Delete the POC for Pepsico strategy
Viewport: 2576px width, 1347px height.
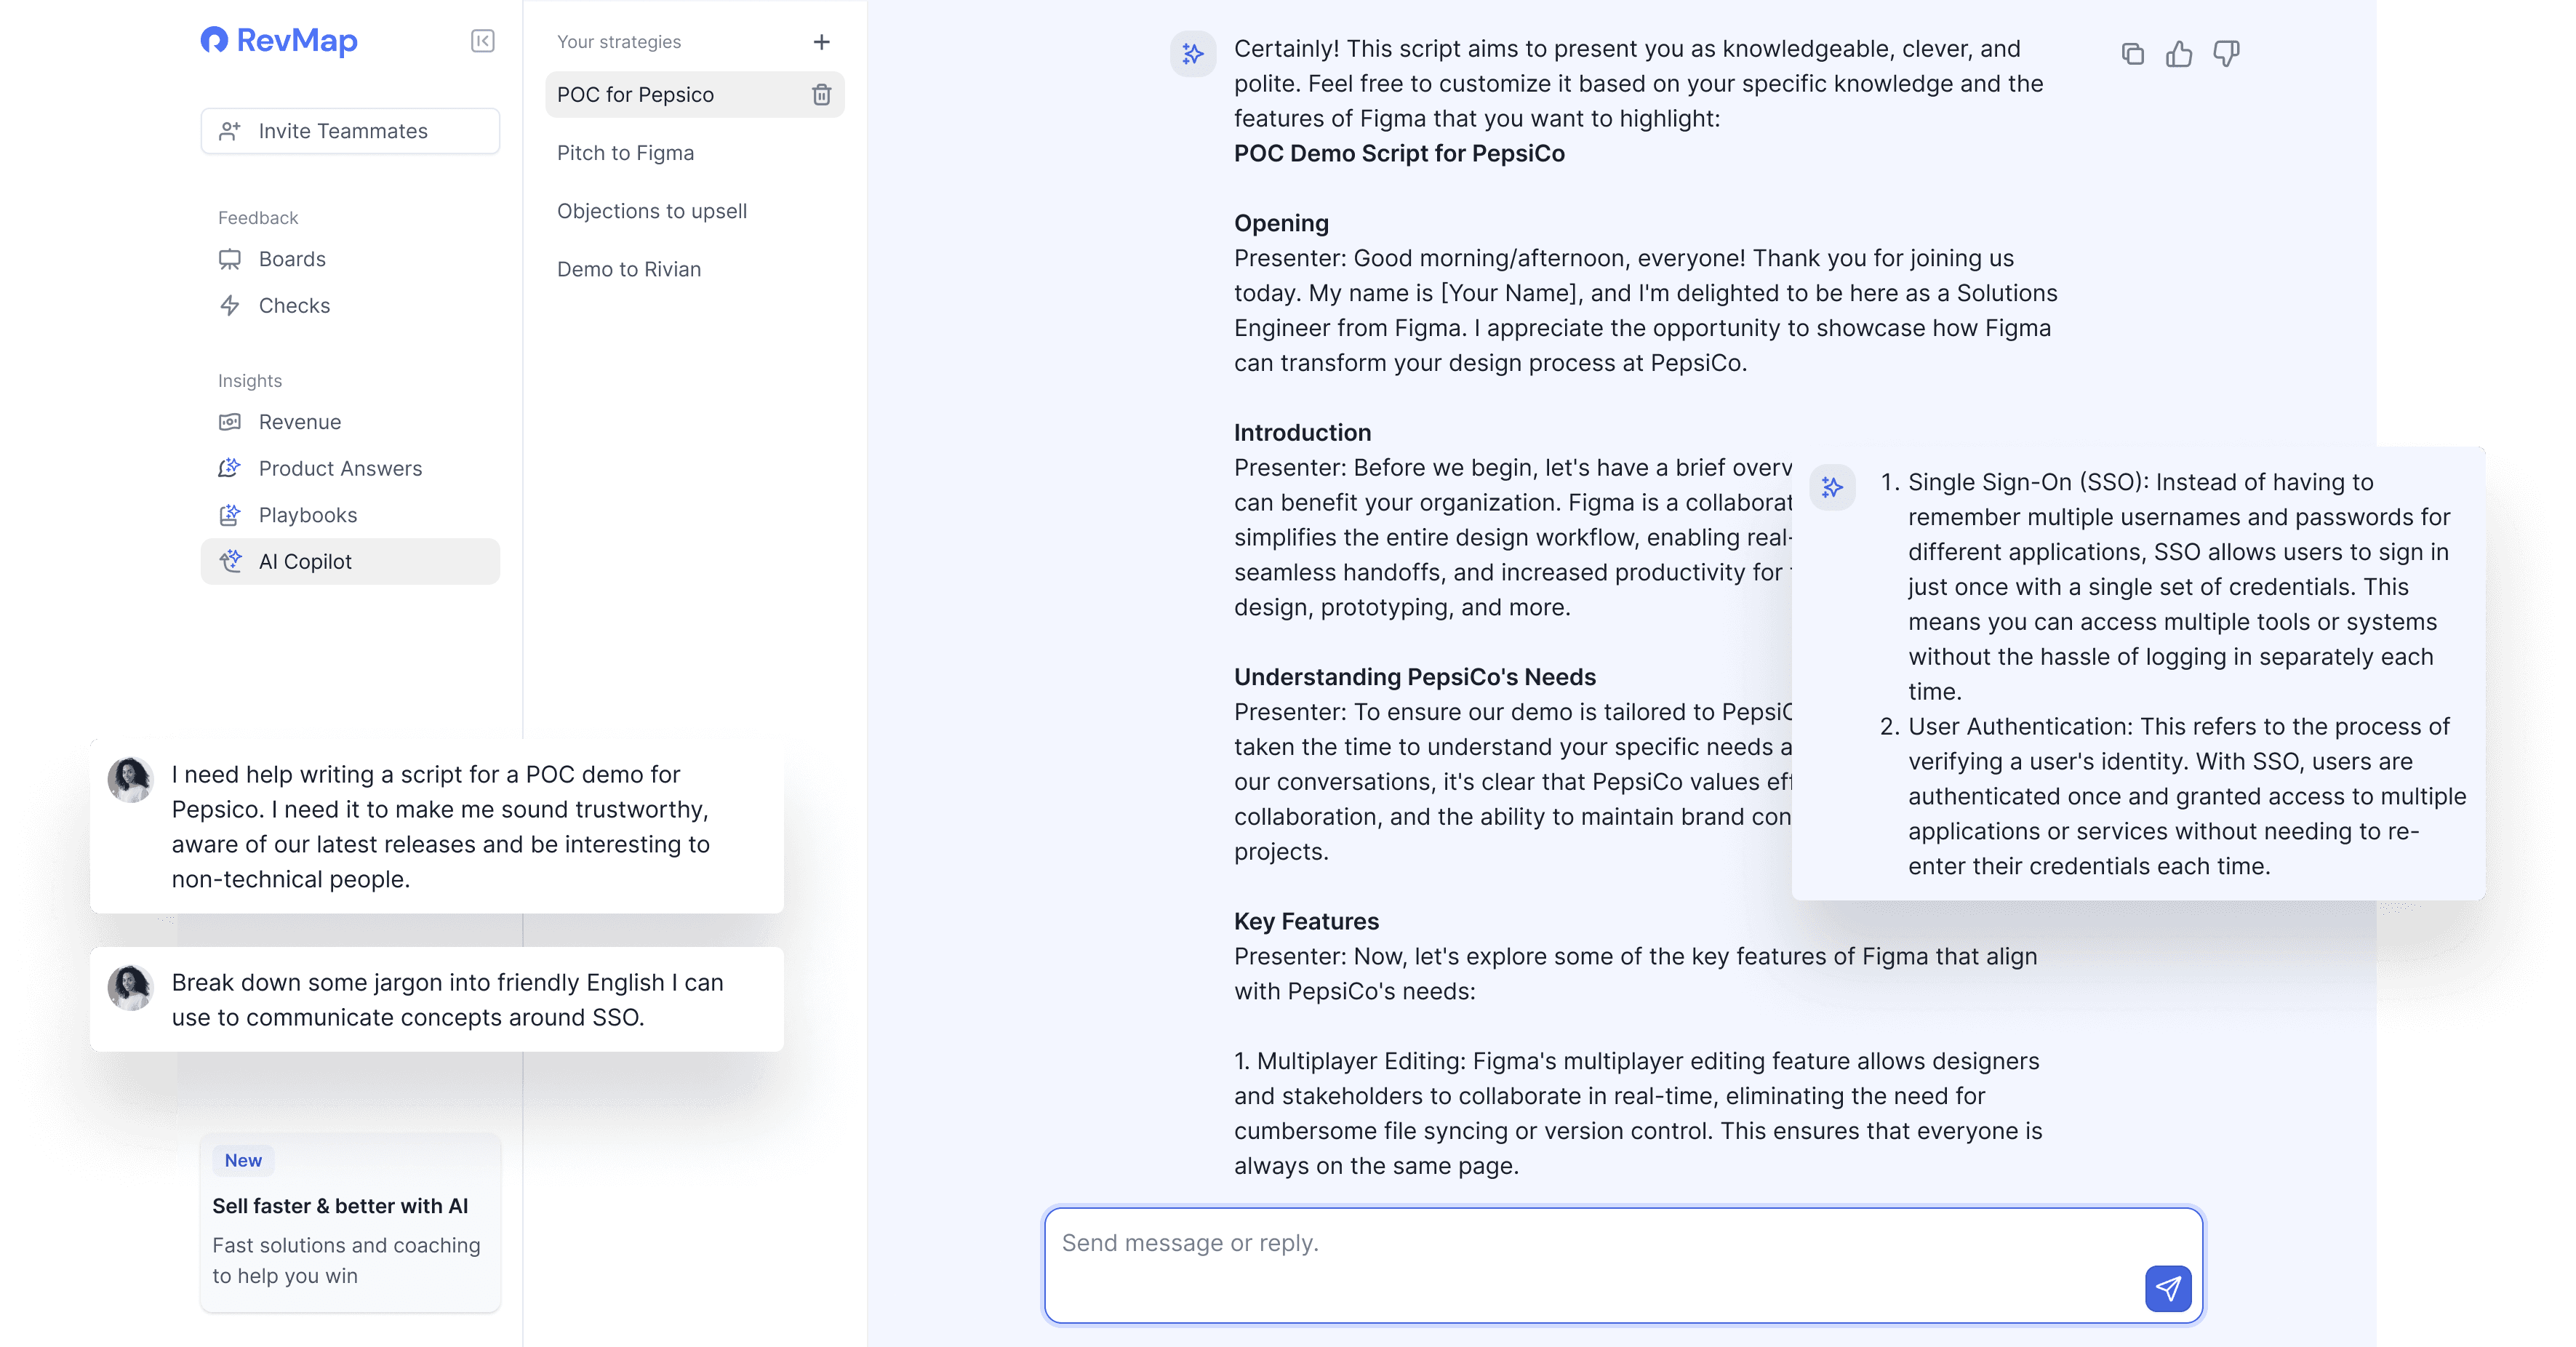point(822,94)
